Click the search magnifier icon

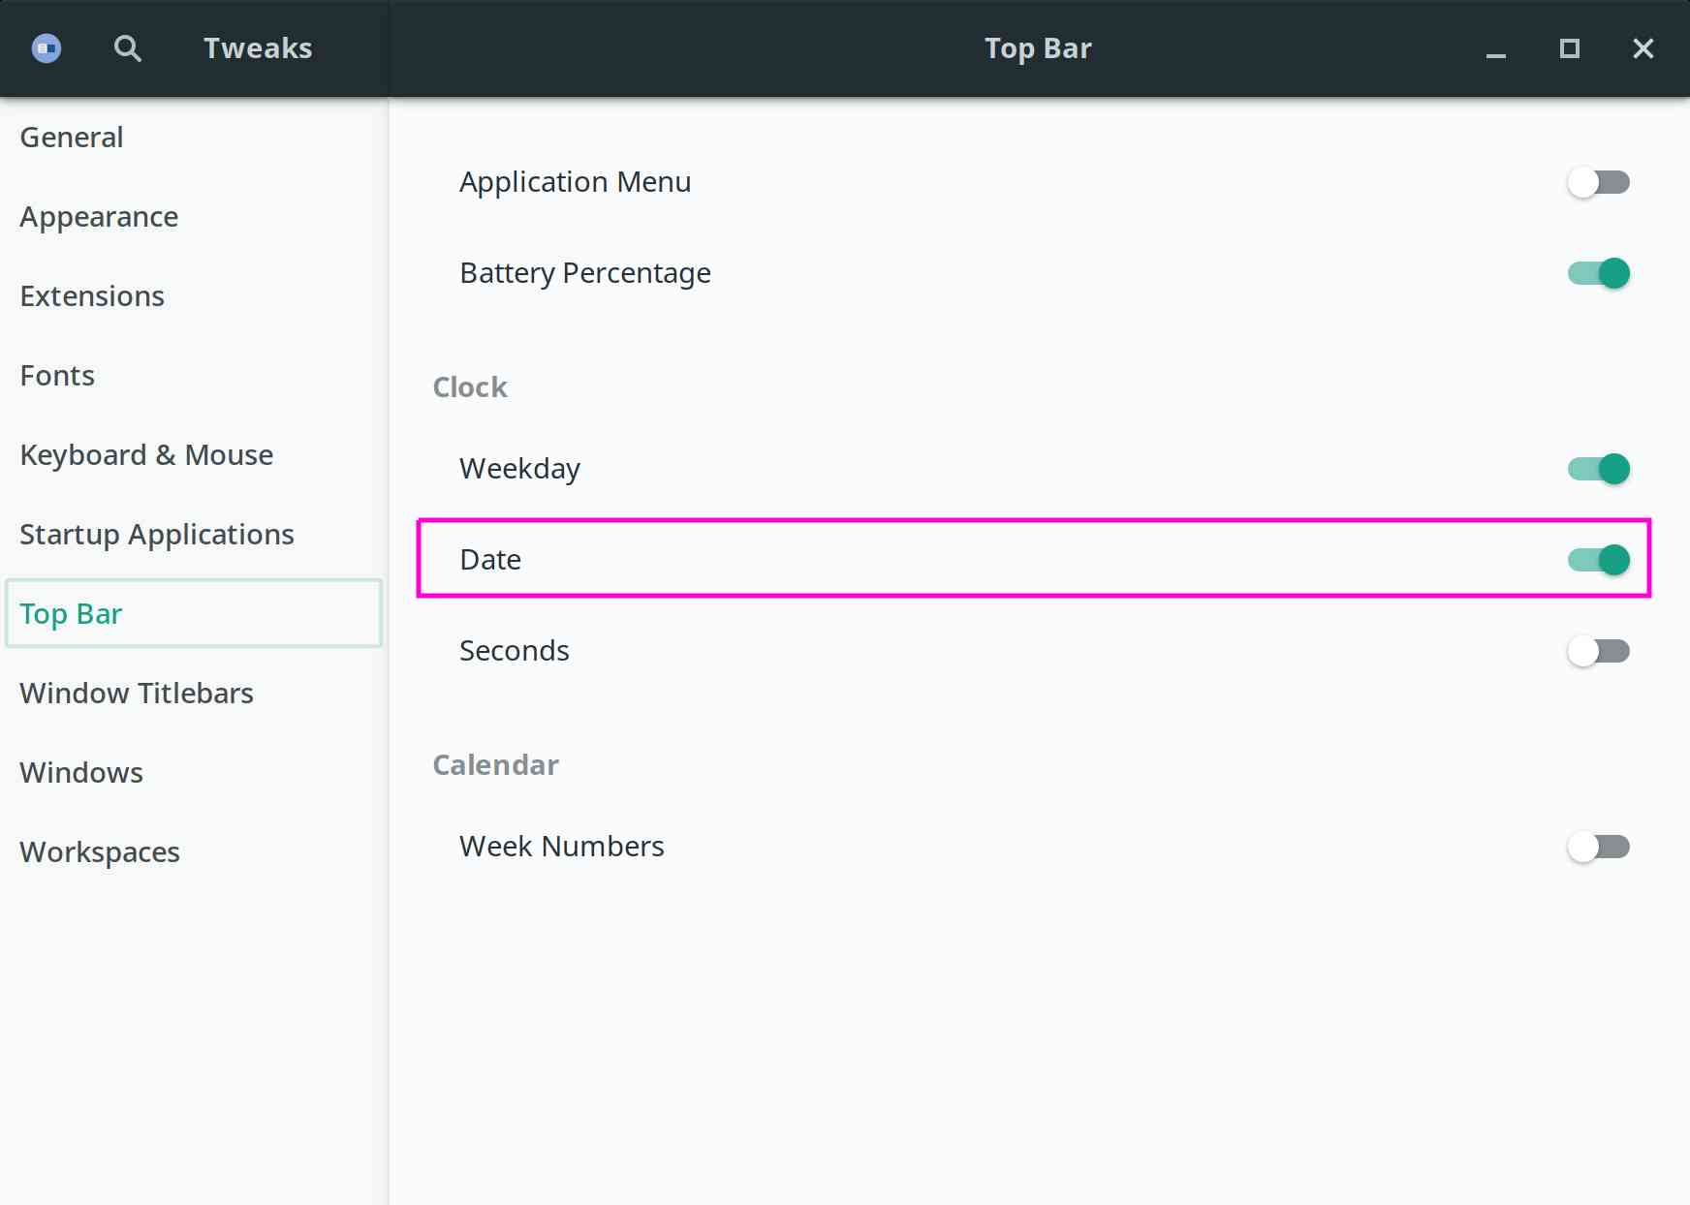click(x=127, y=47)
